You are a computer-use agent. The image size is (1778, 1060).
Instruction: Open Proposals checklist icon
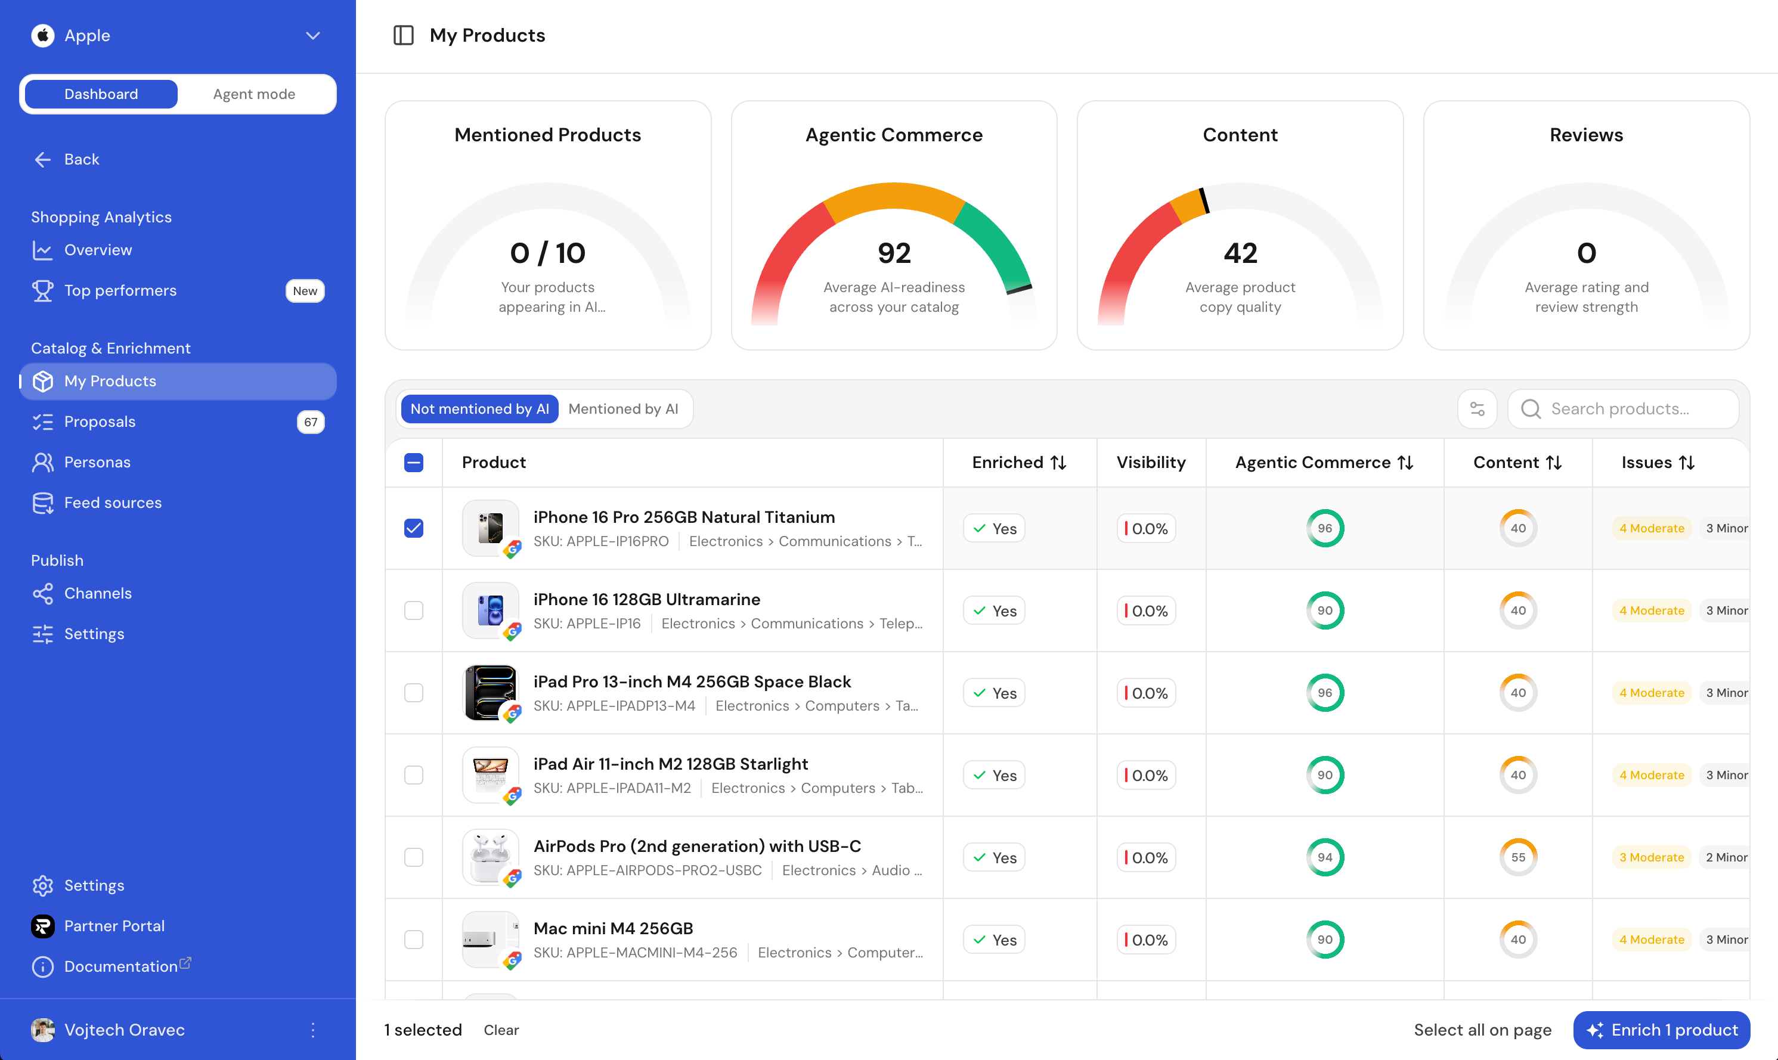[x=42, y=421]
